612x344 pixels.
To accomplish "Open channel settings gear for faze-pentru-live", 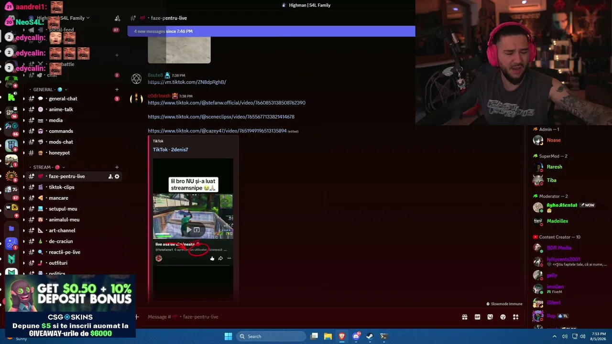I will (x=117, y=176).
